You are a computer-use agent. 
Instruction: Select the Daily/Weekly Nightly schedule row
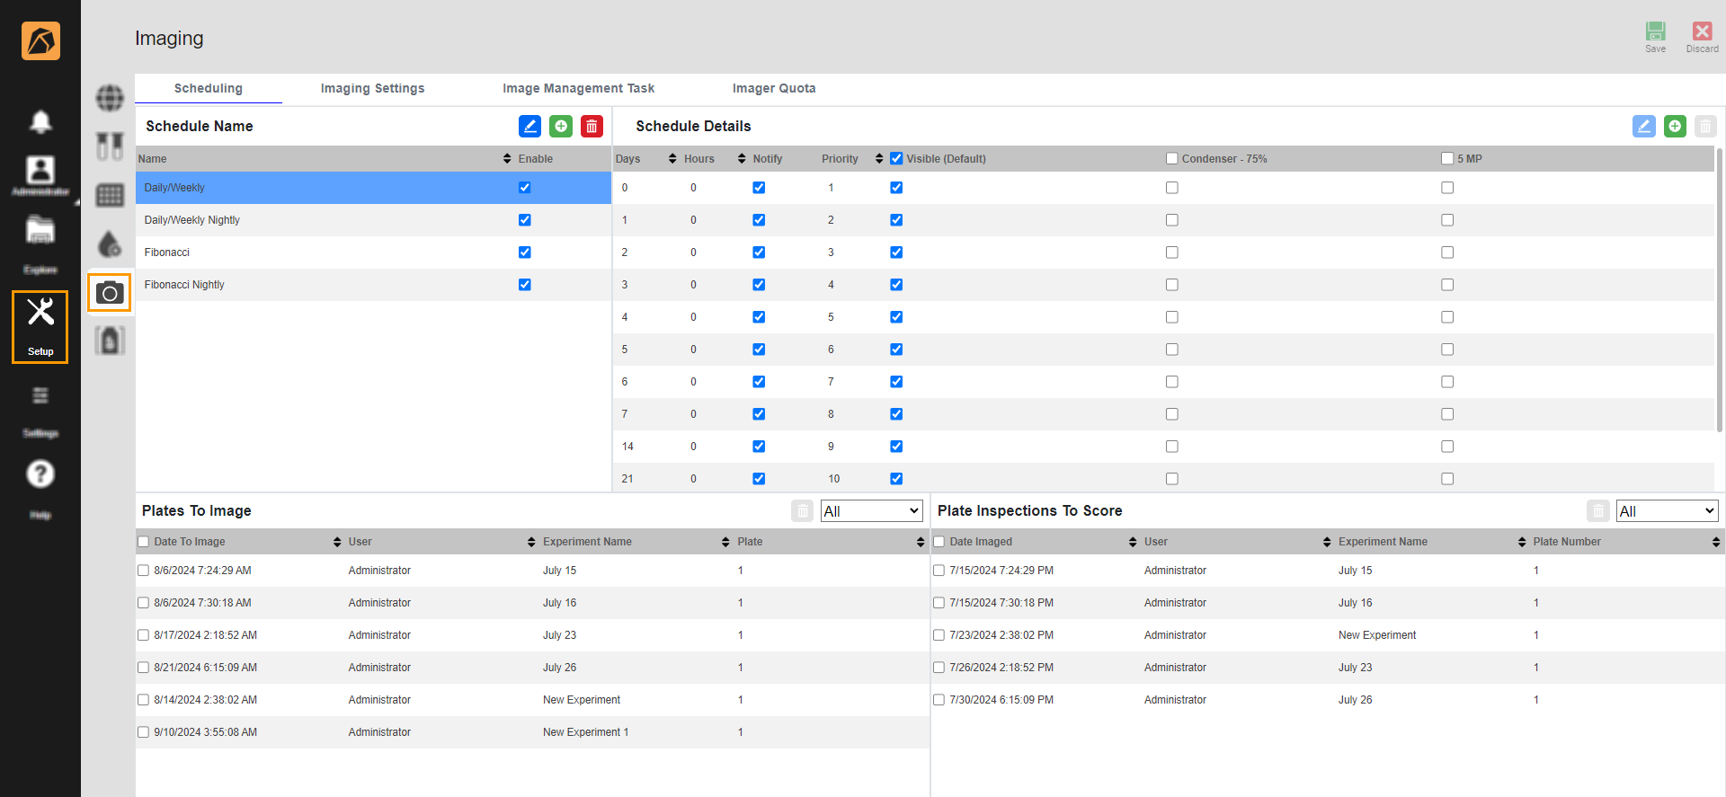coord(192,220)
